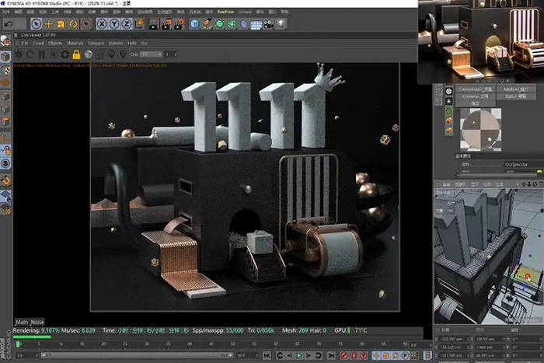Open the Materials menu in Live Viewer
The image size is (544, 363).
tap(75, 43)
